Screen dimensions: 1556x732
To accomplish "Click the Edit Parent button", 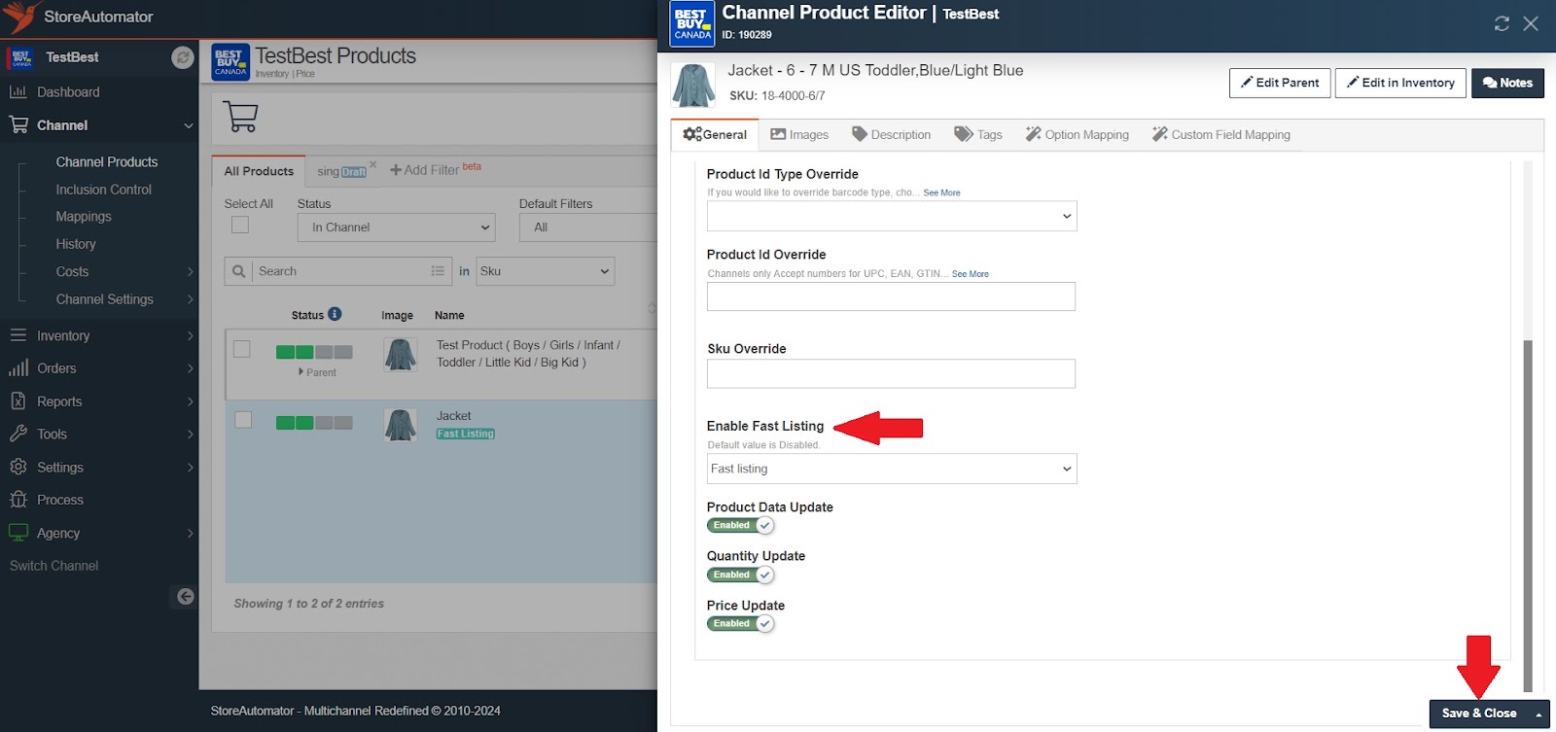I will pos(1280,83).
